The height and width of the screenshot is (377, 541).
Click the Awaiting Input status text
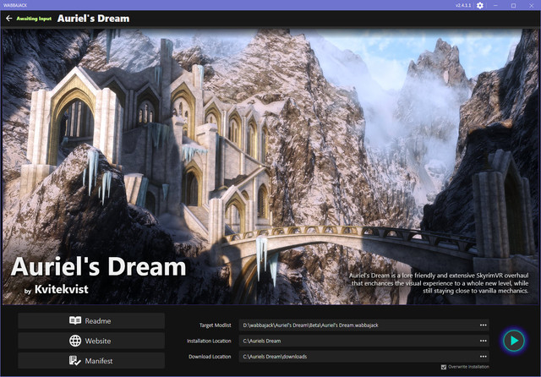coord(34,19)
